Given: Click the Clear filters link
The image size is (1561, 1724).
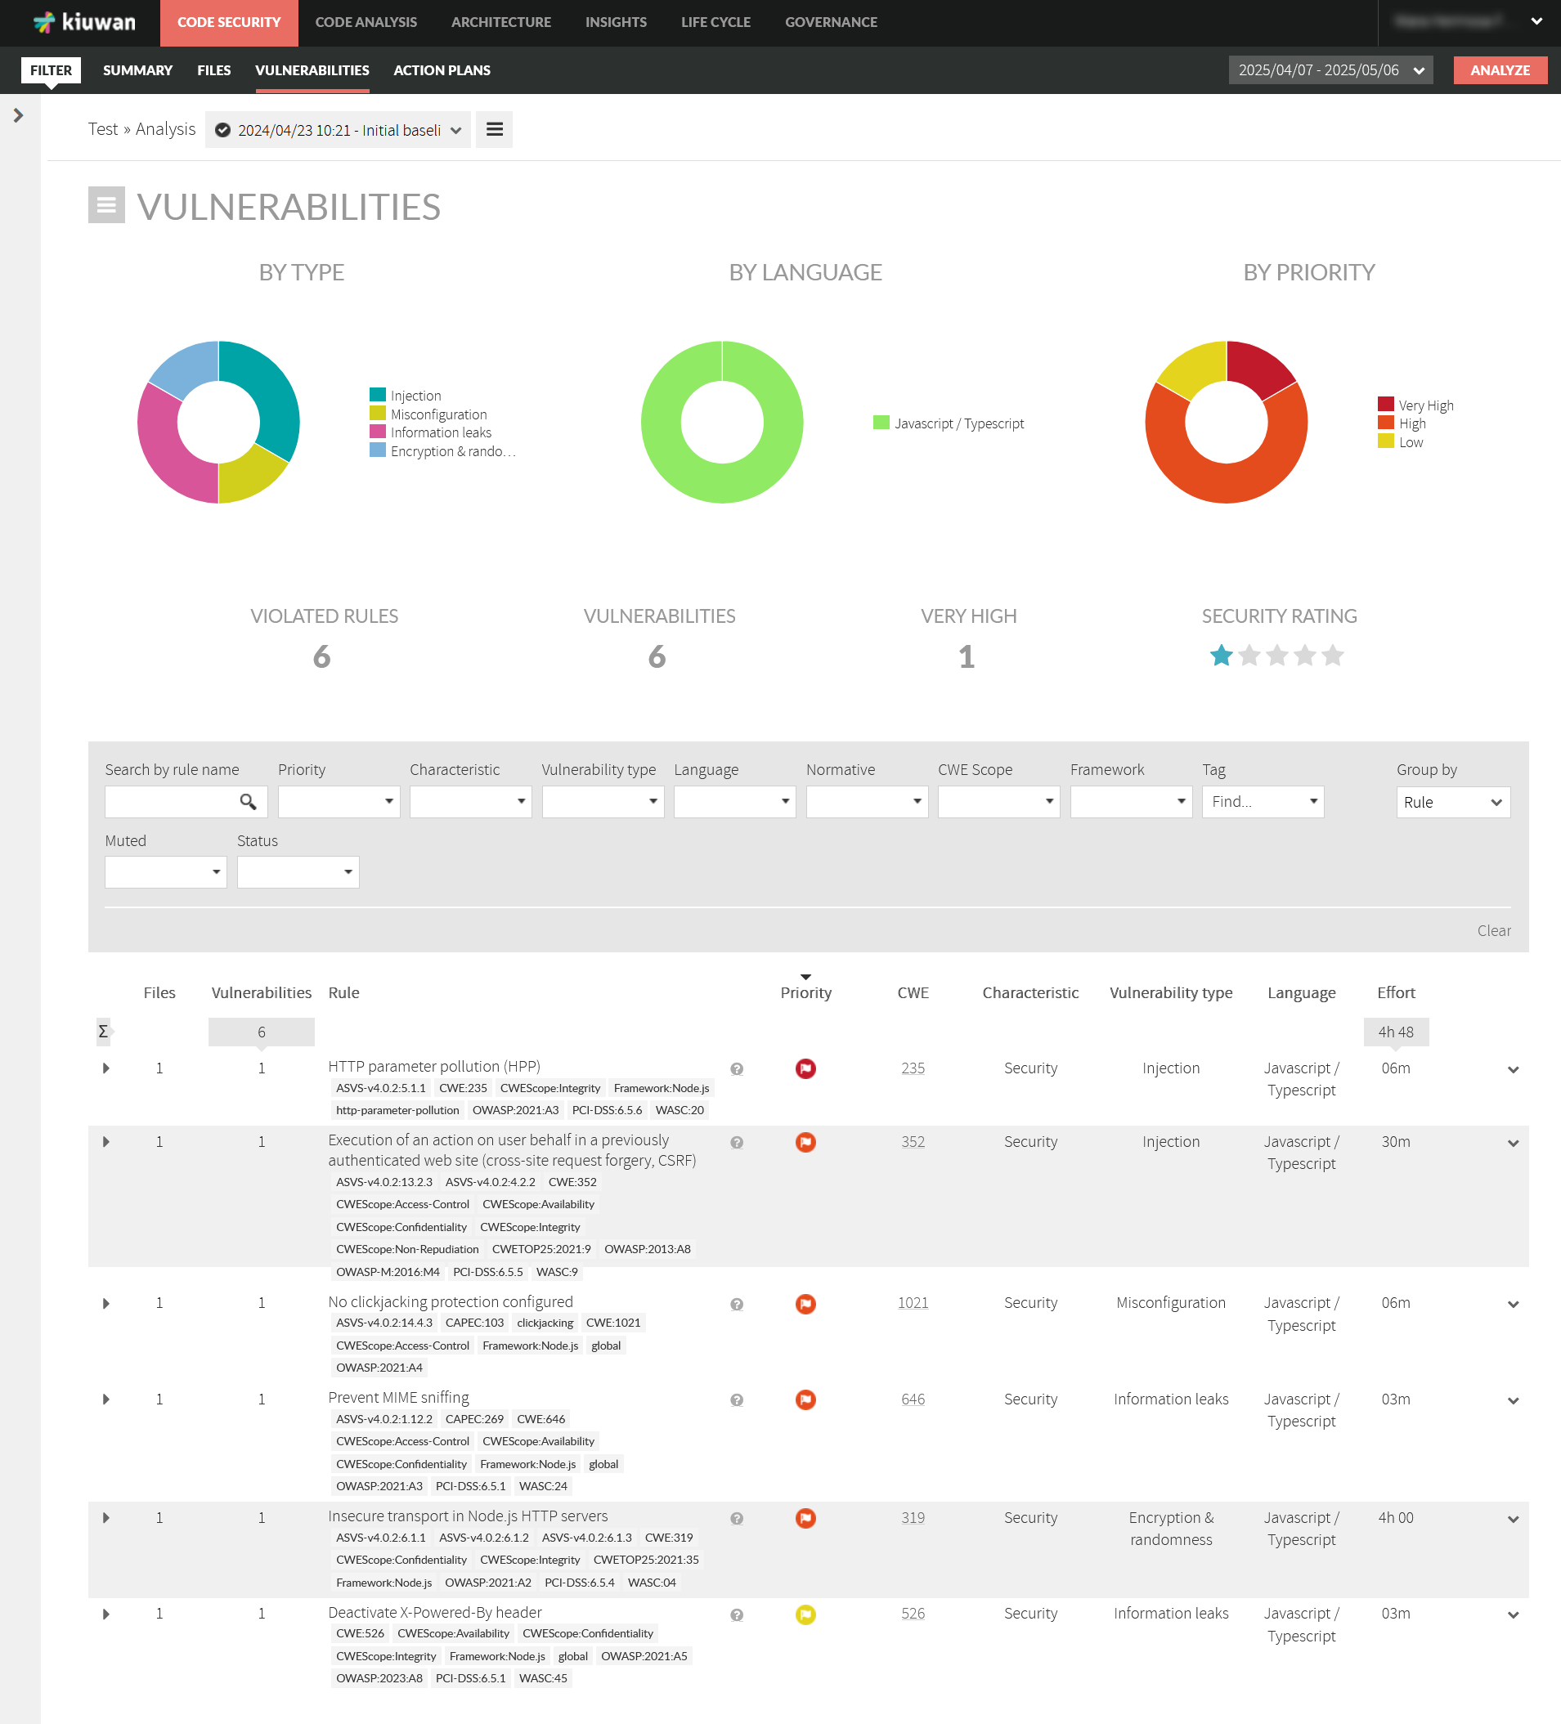Looking at the screenshot, I should point(1492,930).
